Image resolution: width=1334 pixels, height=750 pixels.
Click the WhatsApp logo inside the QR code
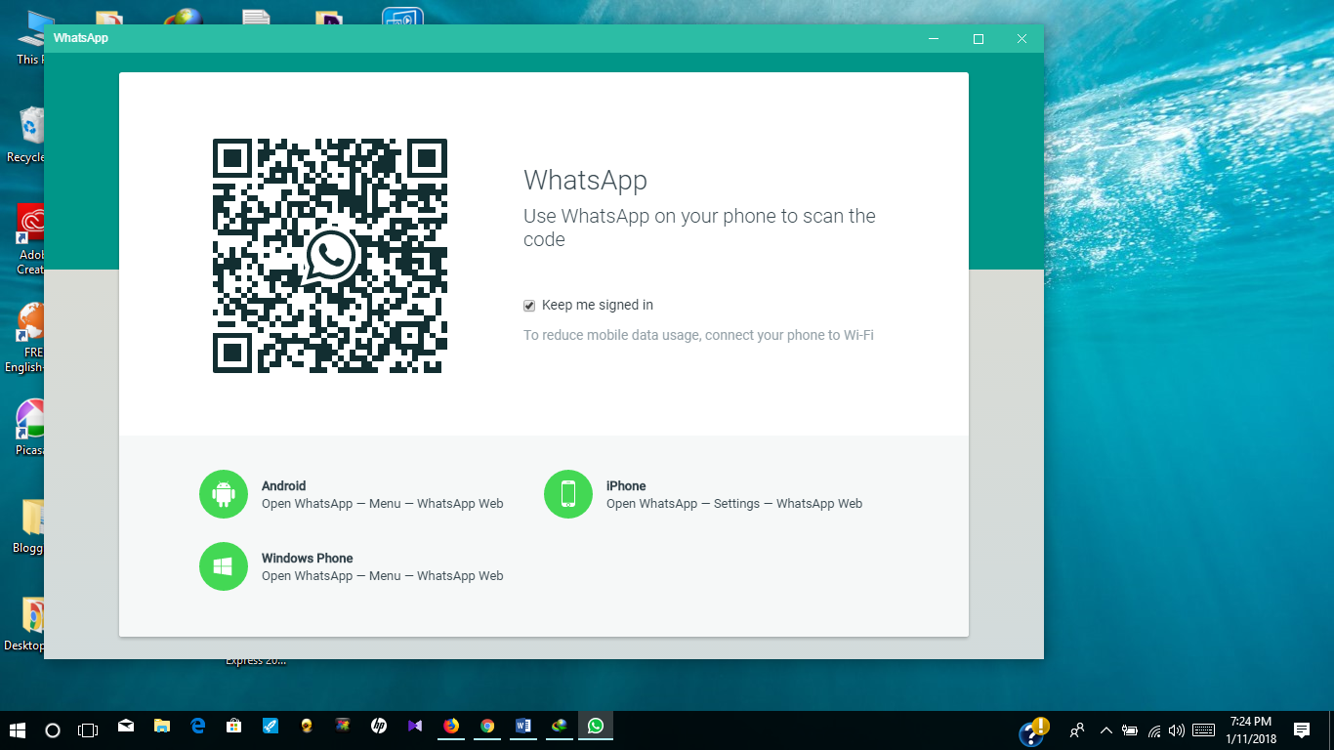pyautogui.click(x=329, y=256)
